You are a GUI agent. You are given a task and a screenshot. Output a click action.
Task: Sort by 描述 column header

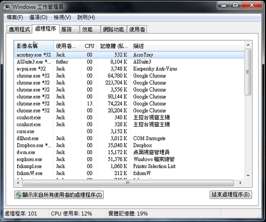pyautogui.click(x=188, y=46)
